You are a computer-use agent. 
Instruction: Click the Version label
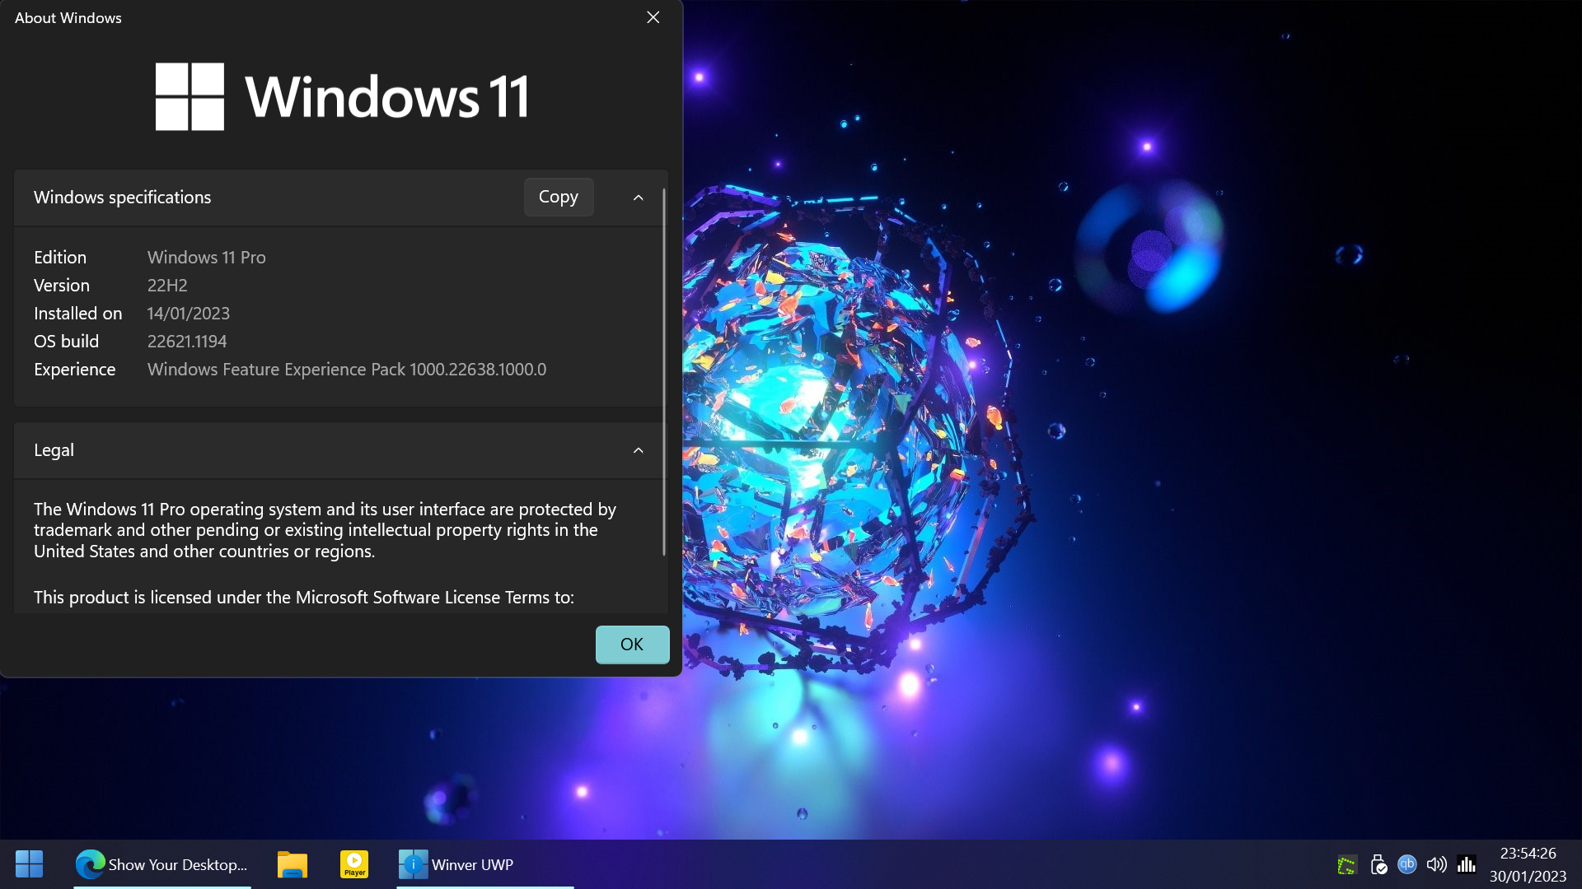62,285
